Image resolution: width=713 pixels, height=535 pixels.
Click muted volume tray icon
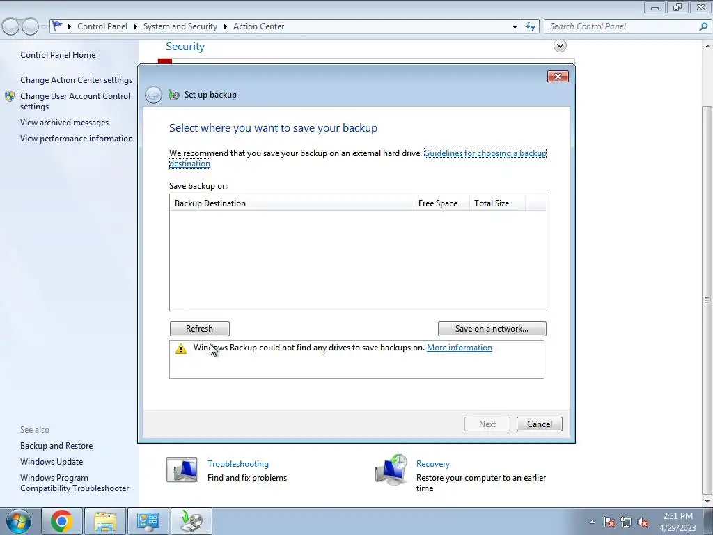(x=643, y=522)
